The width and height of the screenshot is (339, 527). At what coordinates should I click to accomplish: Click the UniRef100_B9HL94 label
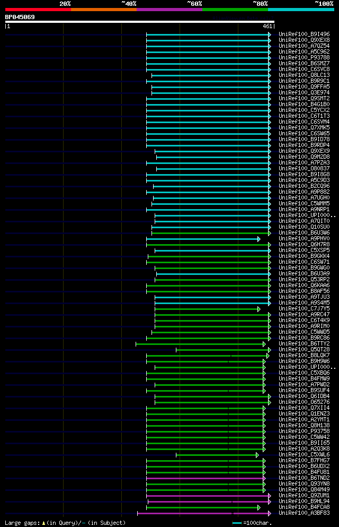coord(304,501)
